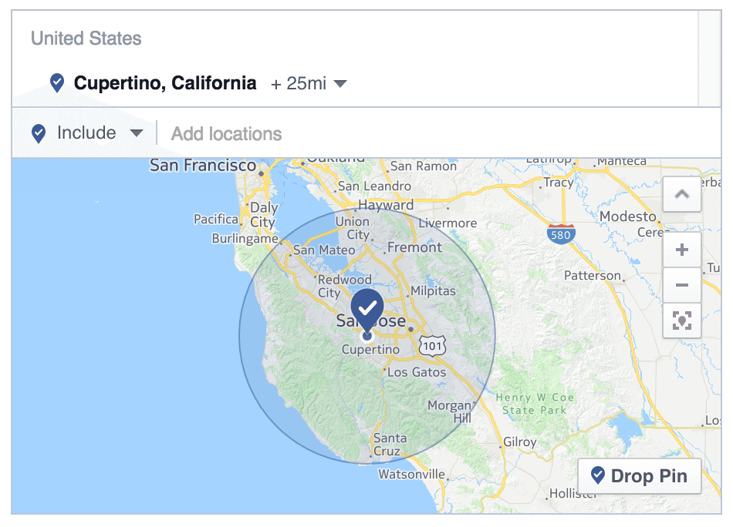This screenshot has width=733, height=527.
Task: Click the Modesto label on the map
Action: (x=628, y=217)
